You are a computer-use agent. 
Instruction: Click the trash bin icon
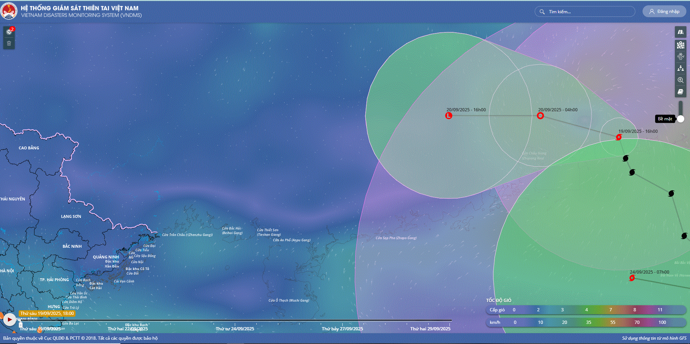point(9,43)
